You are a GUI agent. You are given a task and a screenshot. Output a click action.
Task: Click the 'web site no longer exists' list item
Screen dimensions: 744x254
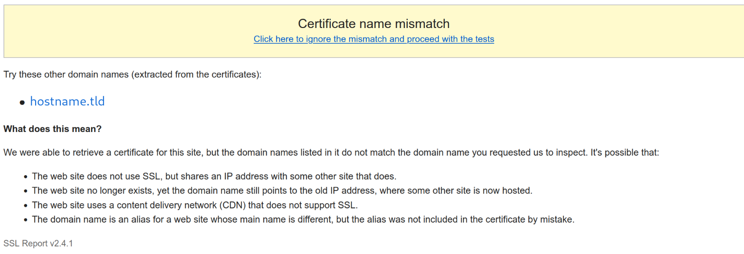(x=282, y=191)
